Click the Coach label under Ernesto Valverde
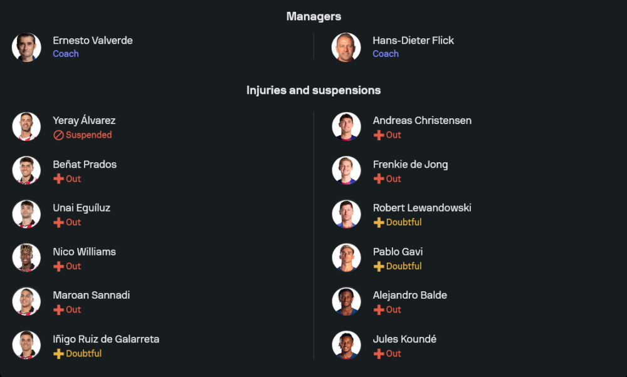627x377 pixels. (x=65, y=54)
